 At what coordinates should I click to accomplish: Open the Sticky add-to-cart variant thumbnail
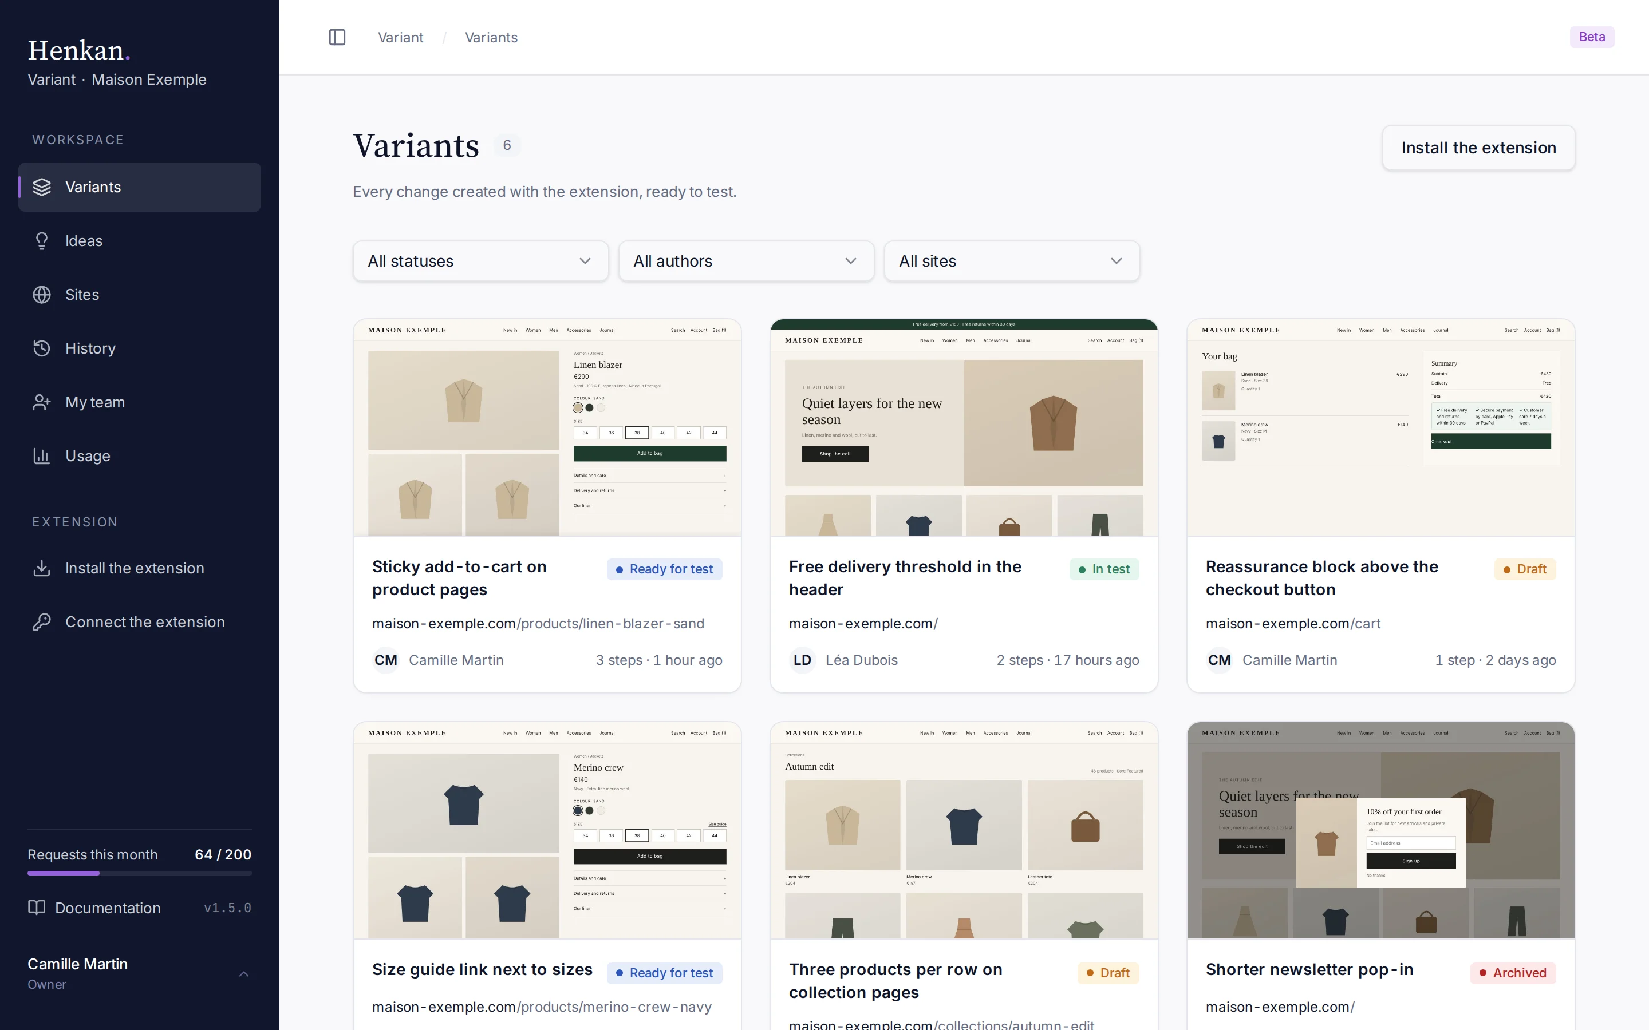click(547, 428)
